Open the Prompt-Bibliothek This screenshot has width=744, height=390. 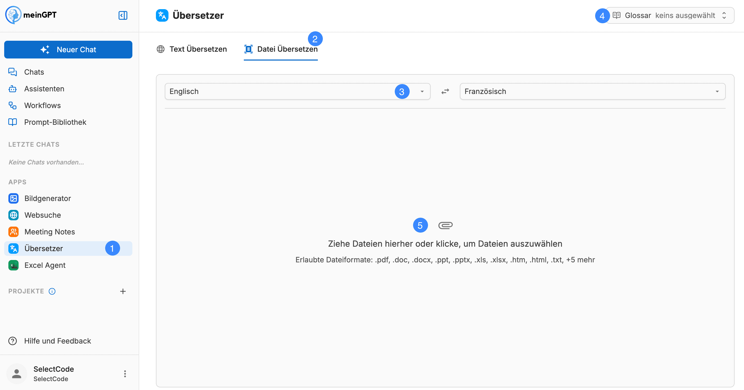55,122
